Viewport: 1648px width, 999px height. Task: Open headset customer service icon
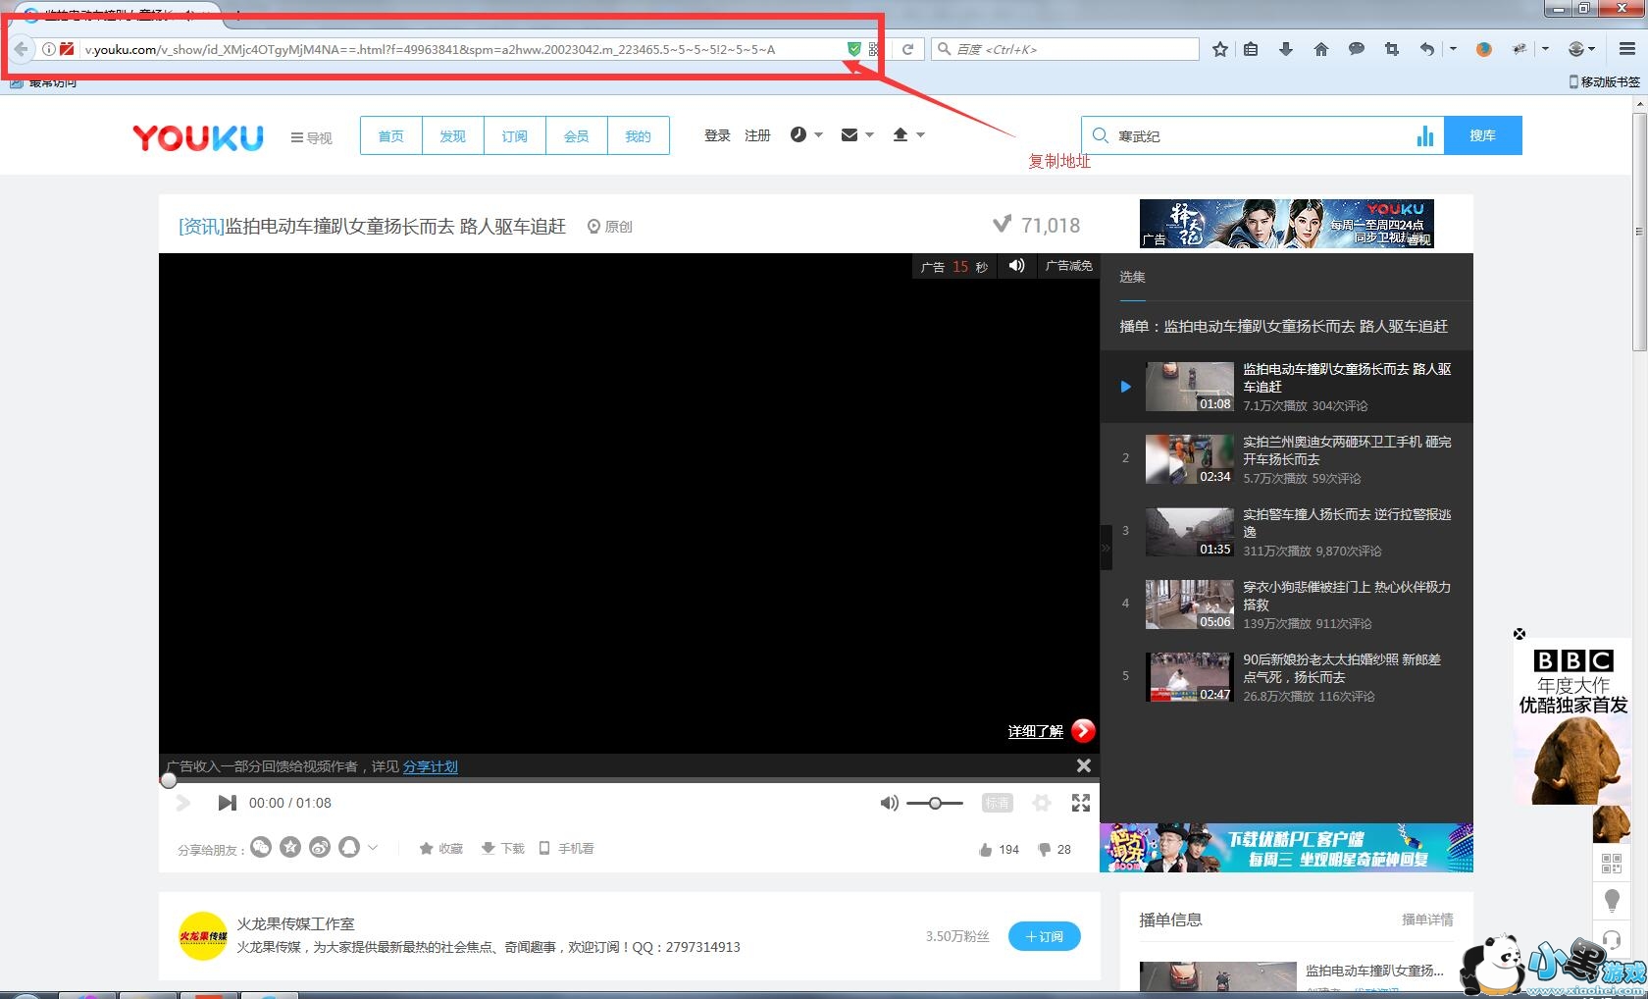pos(1611,940)
